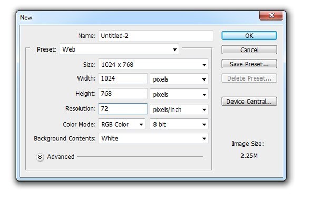311x201 pixels.
Task: Open Device Central
Action: point(249,102)
